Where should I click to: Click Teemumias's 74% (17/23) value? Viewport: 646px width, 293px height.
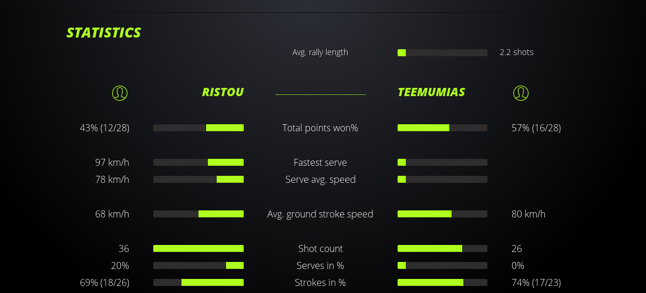(536, 282)
